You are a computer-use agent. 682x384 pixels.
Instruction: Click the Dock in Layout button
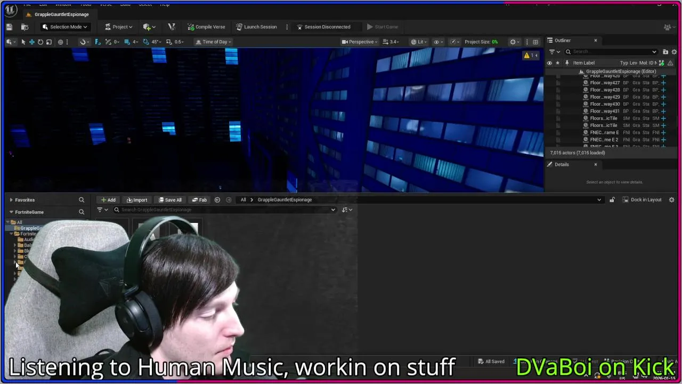coord(641,200)
